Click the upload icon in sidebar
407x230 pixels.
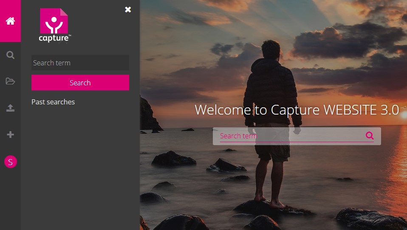[x=10, y=108]
